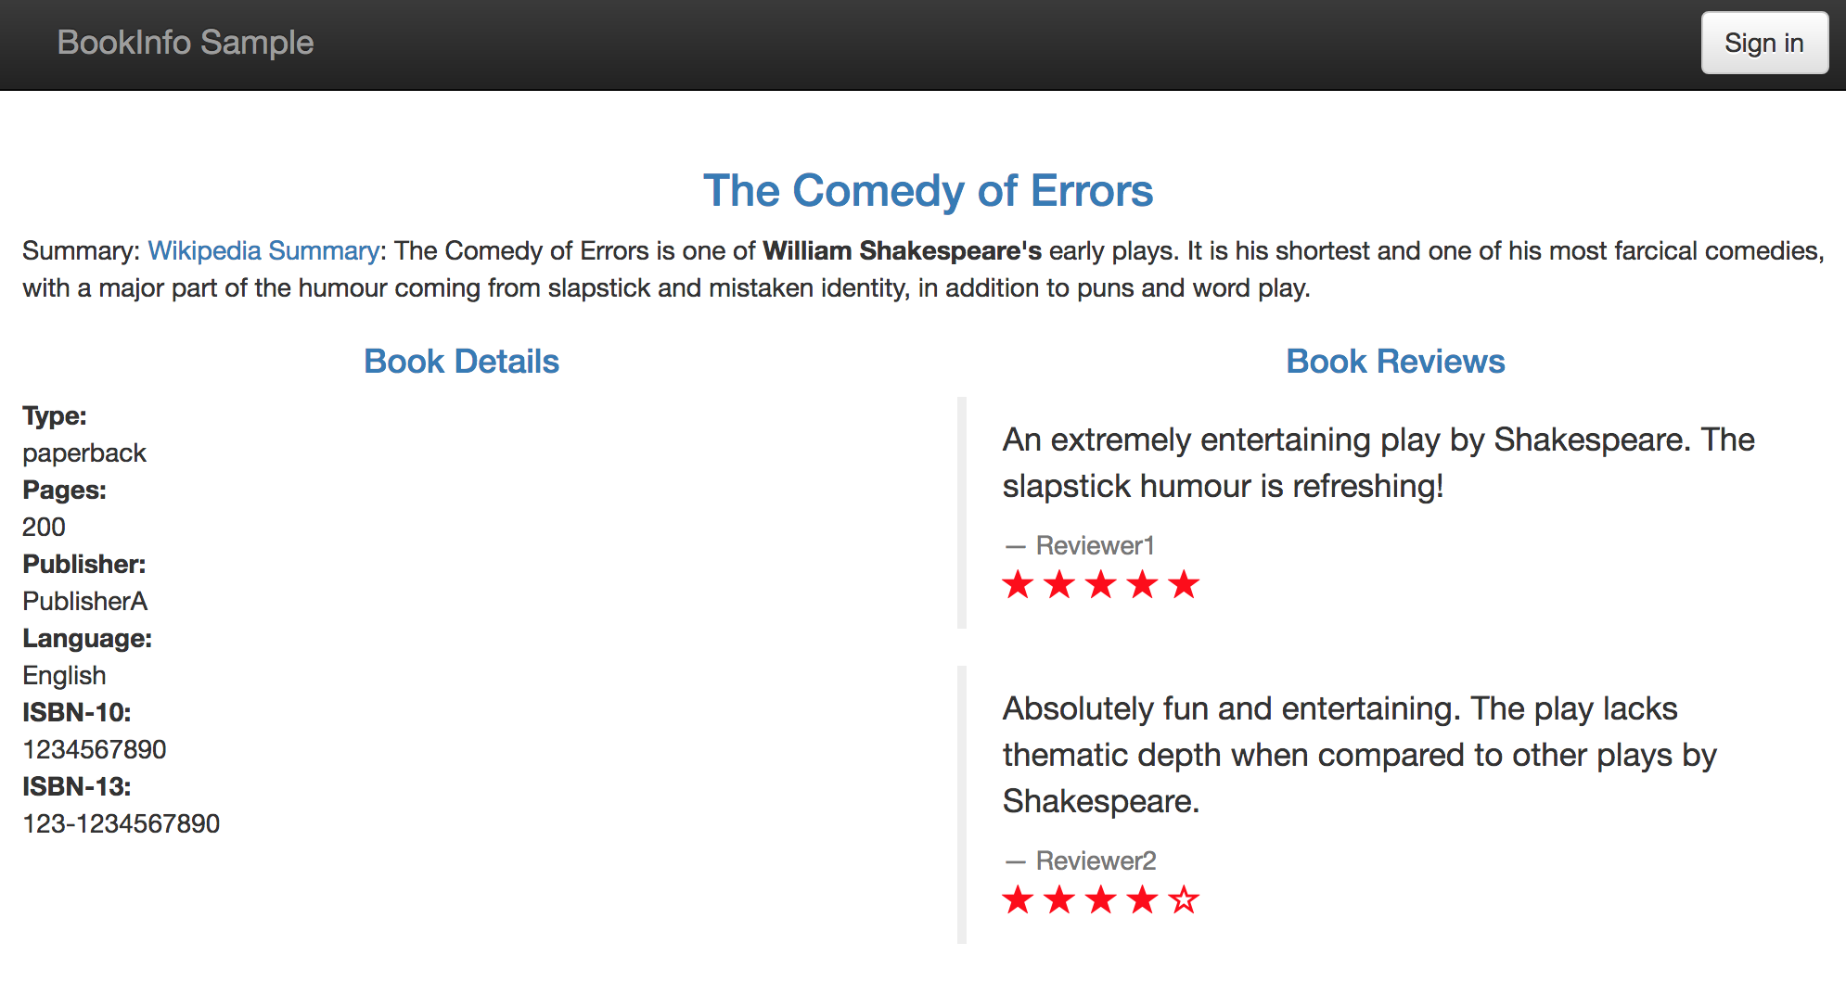Click the ISBN-10 value 1234567890

click(x=95, y=750)
